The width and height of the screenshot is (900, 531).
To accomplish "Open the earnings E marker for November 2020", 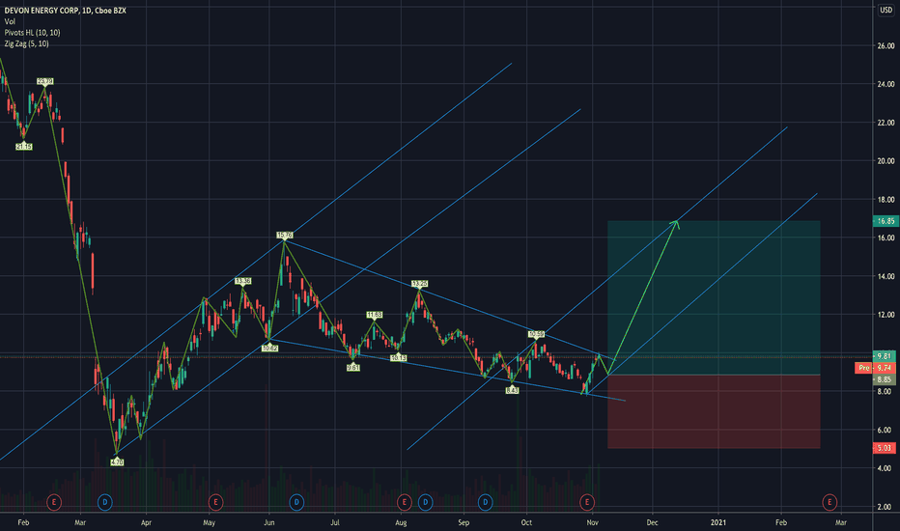I will [586, 502].
